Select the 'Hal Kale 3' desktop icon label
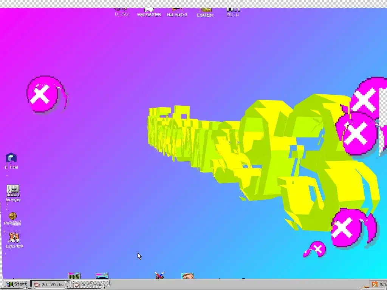This screenshot has height=290, width=387. [x=177, y=15]
